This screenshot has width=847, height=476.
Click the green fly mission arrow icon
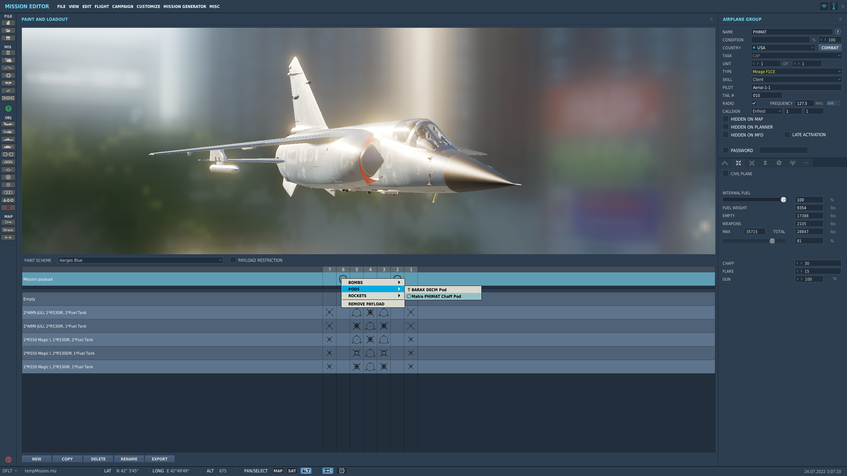tap(8, 108)
